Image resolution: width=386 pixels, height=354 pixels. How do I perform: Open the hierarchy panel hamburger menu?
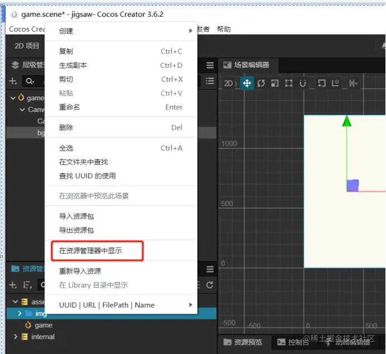(x=210, y=65)
